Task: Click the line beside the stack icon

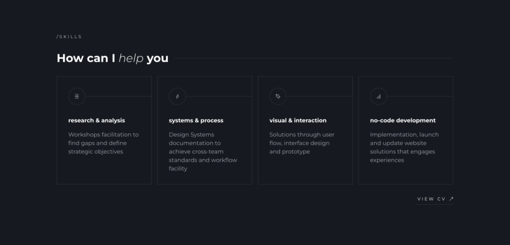Action: click(x=118, y=96)
